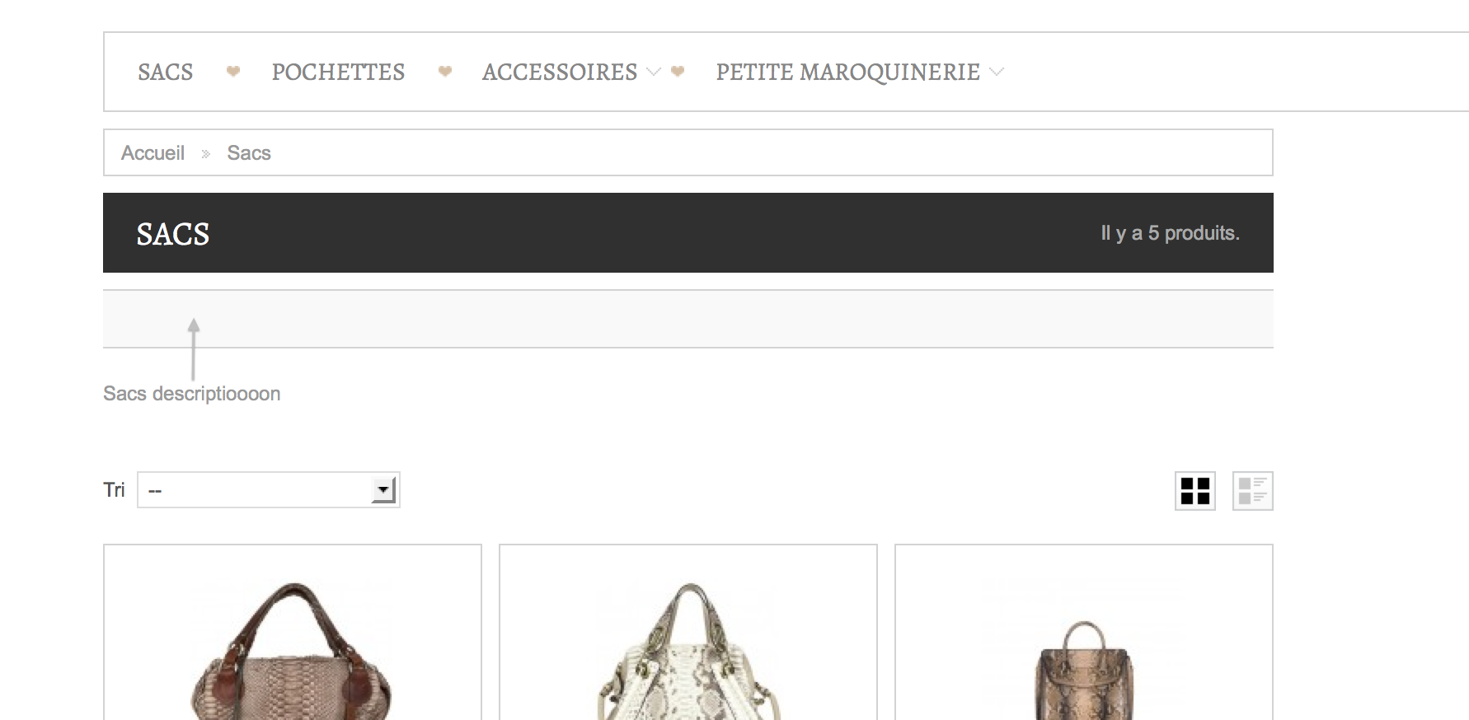1469x720 pixels.
Task: Click the heart icon after ACCESSOIRES
Action: click(x=678, y=72)
